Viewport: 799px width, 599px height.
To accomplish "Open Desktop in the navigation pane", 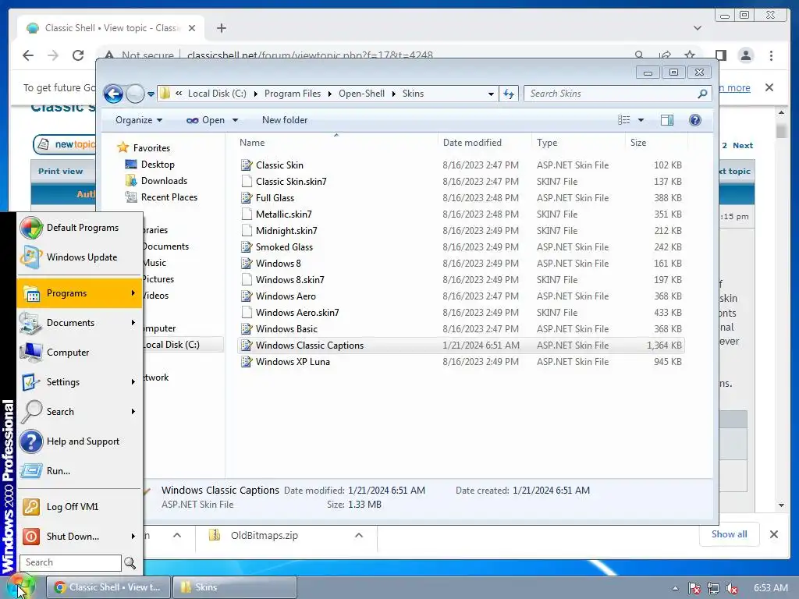I will pos(158,165).
